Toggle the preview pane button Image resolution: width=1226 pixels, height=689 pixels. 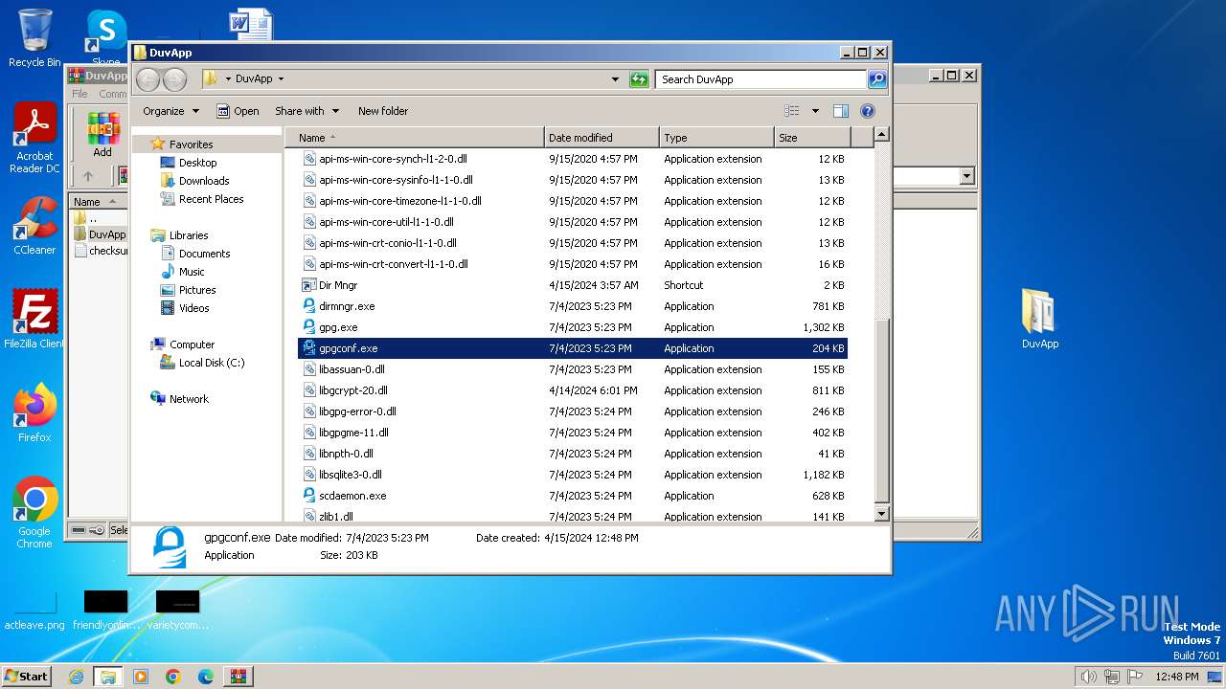click(840, 111)
